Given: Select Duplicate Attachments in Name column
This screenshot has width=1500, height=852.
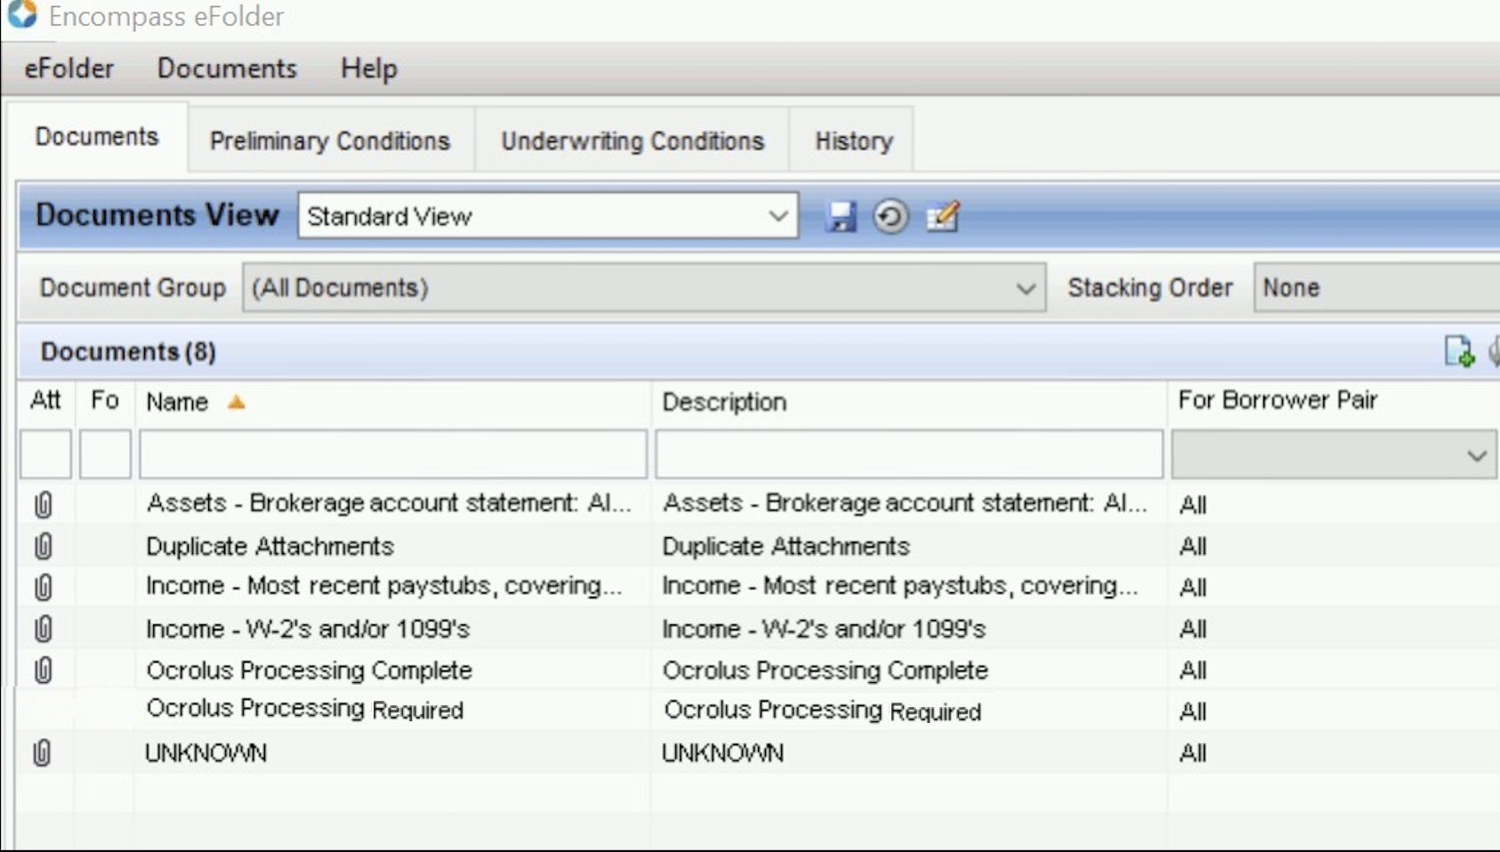Looking at the screenshot, I should point(270,546).
